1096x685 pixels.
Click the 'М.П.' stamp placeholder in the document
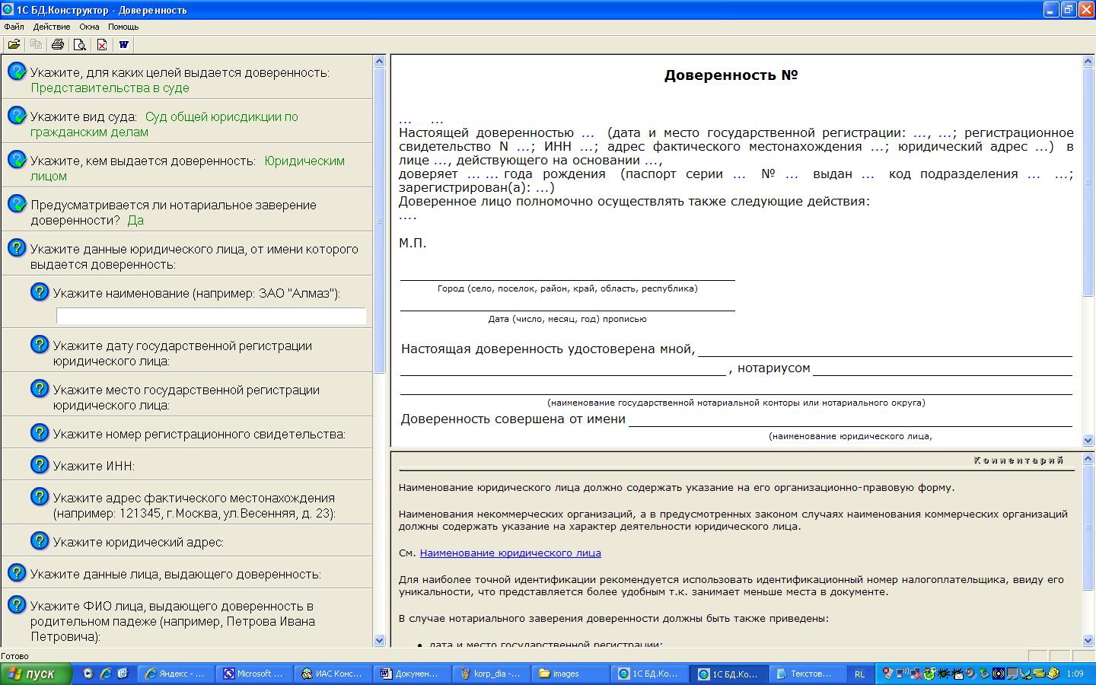click(413, 244)
